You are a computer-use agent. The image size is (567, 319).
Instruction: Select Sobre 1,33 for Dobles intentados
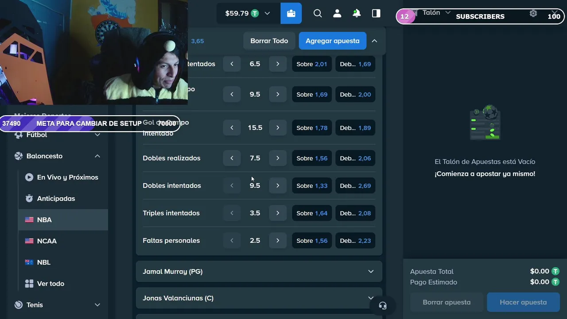(312, 186)
